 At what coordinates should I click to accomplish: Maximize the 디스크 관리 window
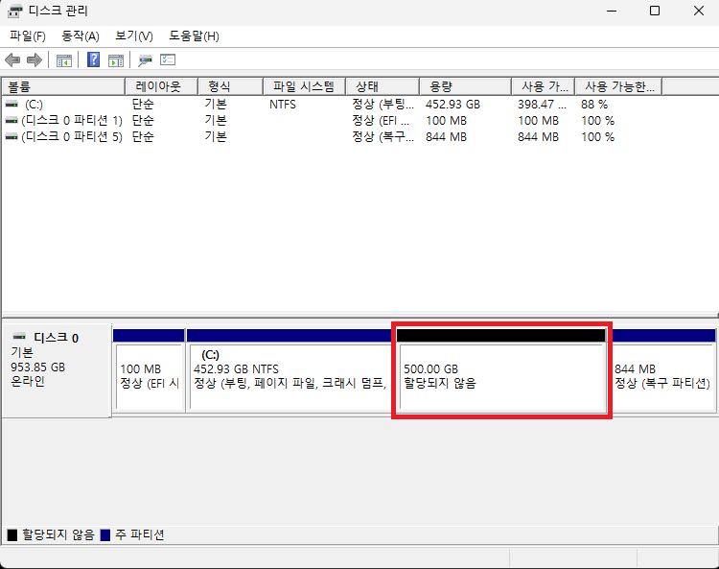click(x=655, y=11)
